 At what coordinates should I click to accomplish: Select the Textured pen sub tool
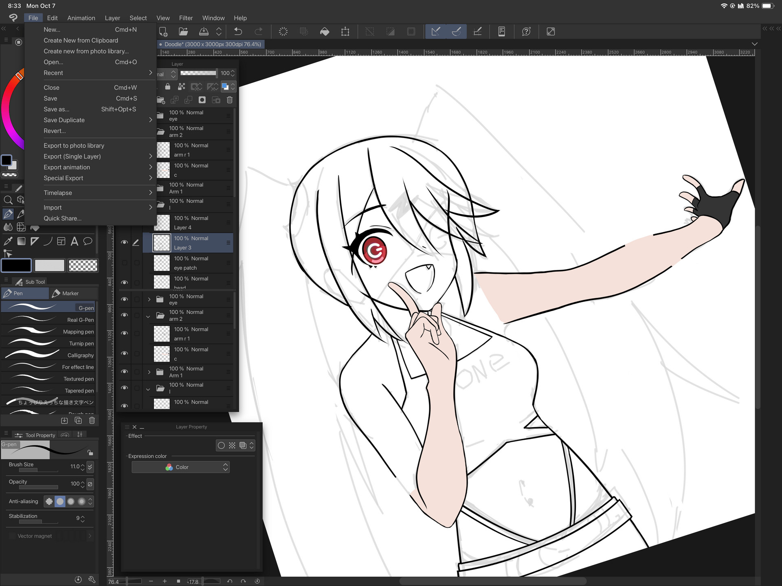48,379
